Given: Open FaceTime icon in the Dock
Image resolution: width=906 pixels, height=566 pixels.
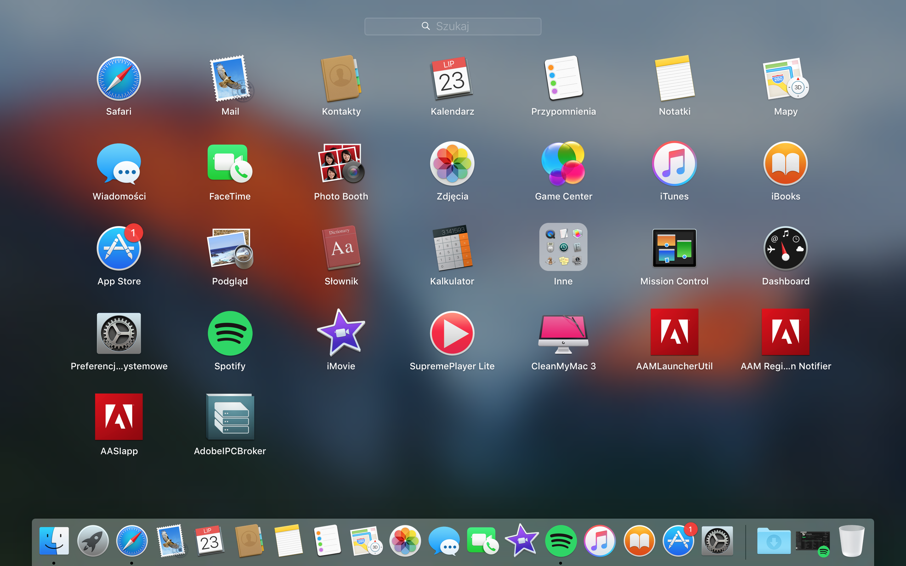Looking at the screenshot, I should [483, 541].
